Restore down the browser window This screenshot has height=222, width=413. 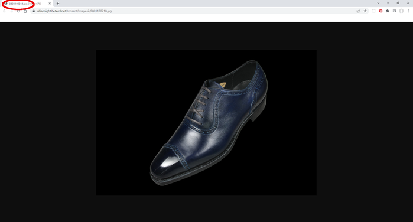pyautogui.click(x=398, y=3)
